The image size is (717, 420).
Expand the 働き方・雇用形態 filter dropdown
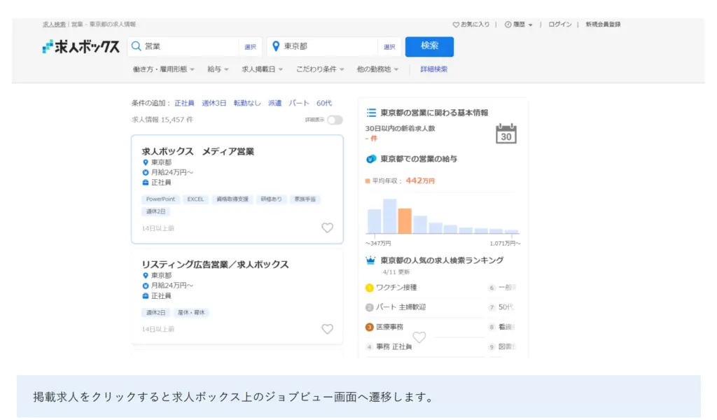pyautogui.click(x=164, y=69)
